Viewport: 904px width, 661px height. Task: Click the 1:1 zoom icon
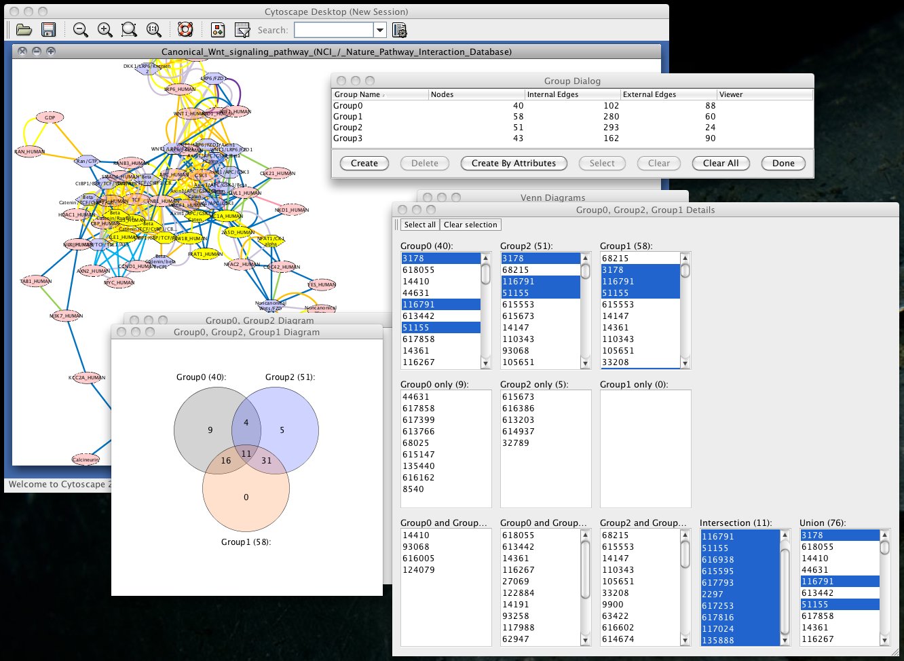[154, 30]
